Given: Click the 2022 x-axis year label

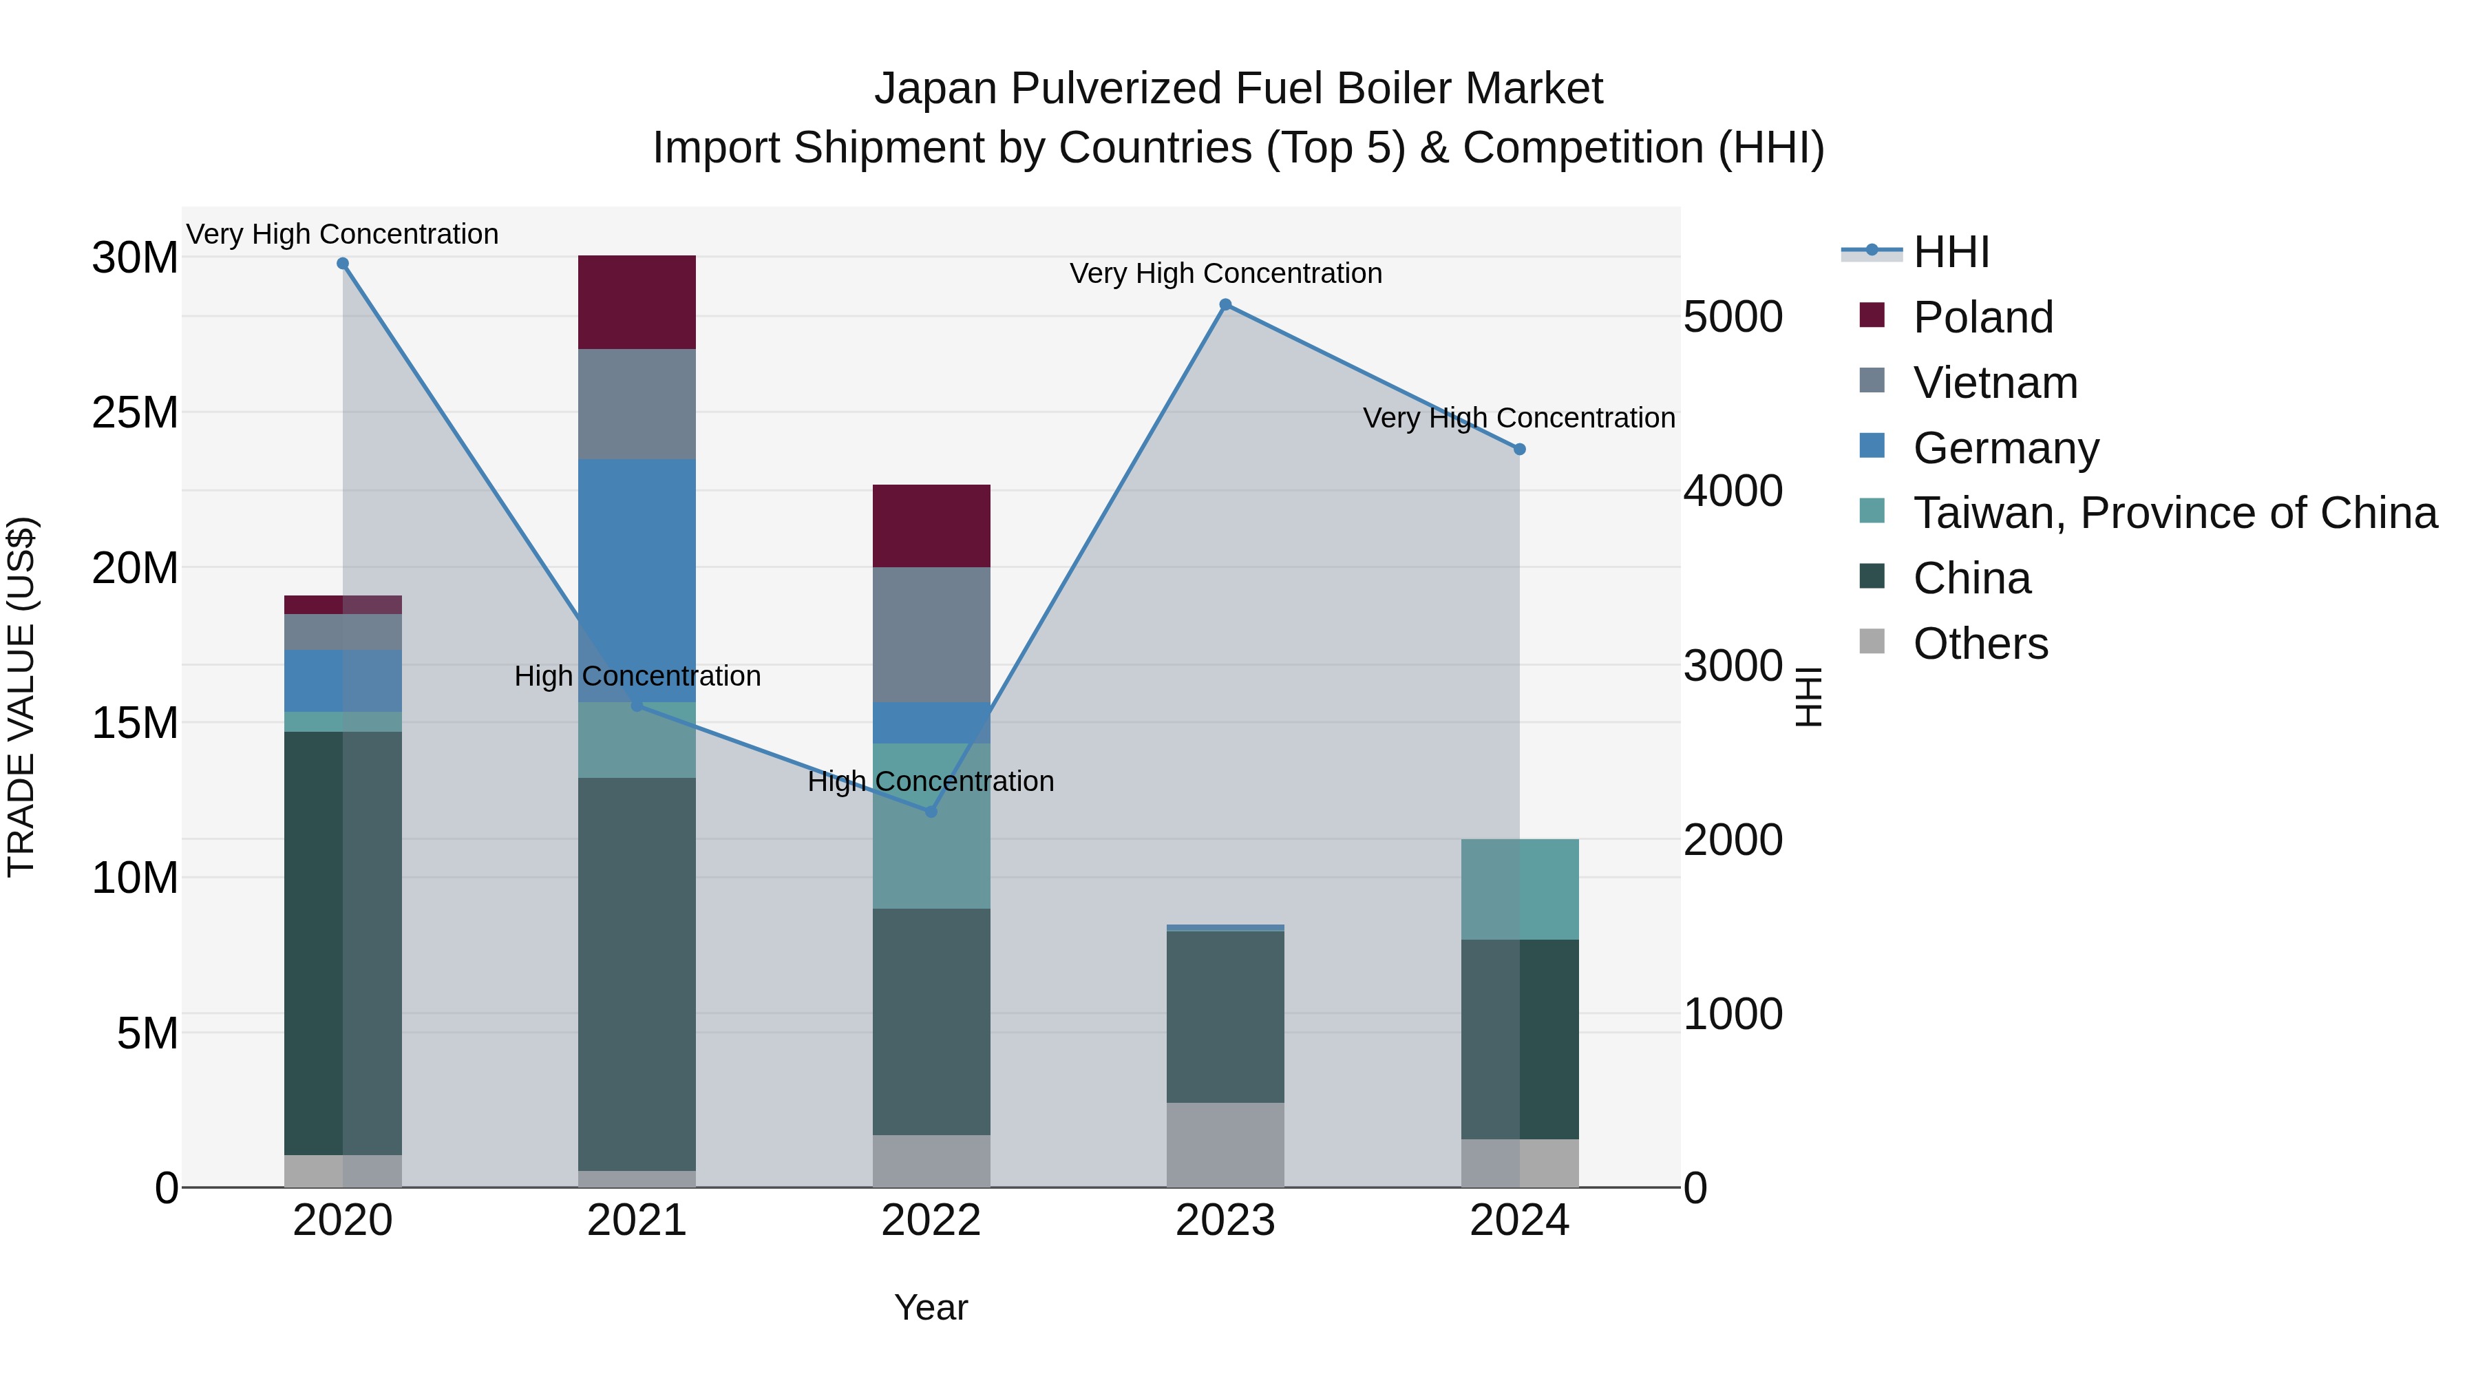Looking at the screenshot, I should click(x=931, y=1221).
